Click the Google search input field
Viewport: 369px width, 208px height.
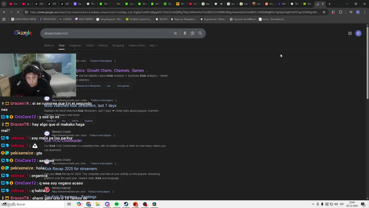point(107,33)
